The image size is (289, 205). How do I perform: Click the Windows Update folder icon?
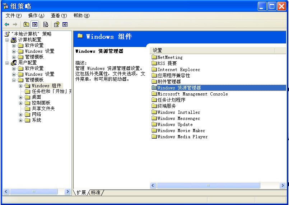(x=154, y=124)
